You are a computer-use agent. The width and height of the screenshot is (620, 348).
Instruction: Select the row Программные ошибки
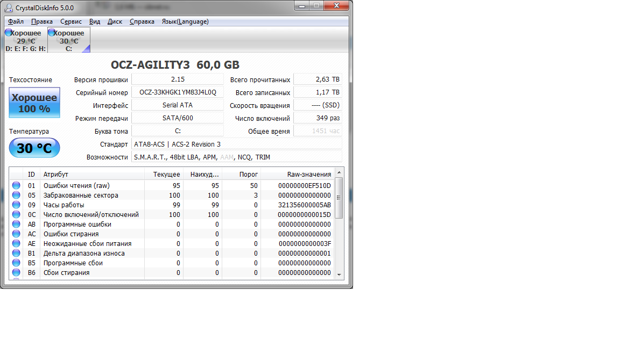tap(172, 224)
